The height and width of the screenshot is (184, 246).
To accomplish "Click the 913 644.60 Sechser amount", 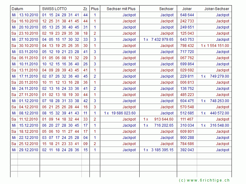I will pyautogui.click(x=164, y=119).
